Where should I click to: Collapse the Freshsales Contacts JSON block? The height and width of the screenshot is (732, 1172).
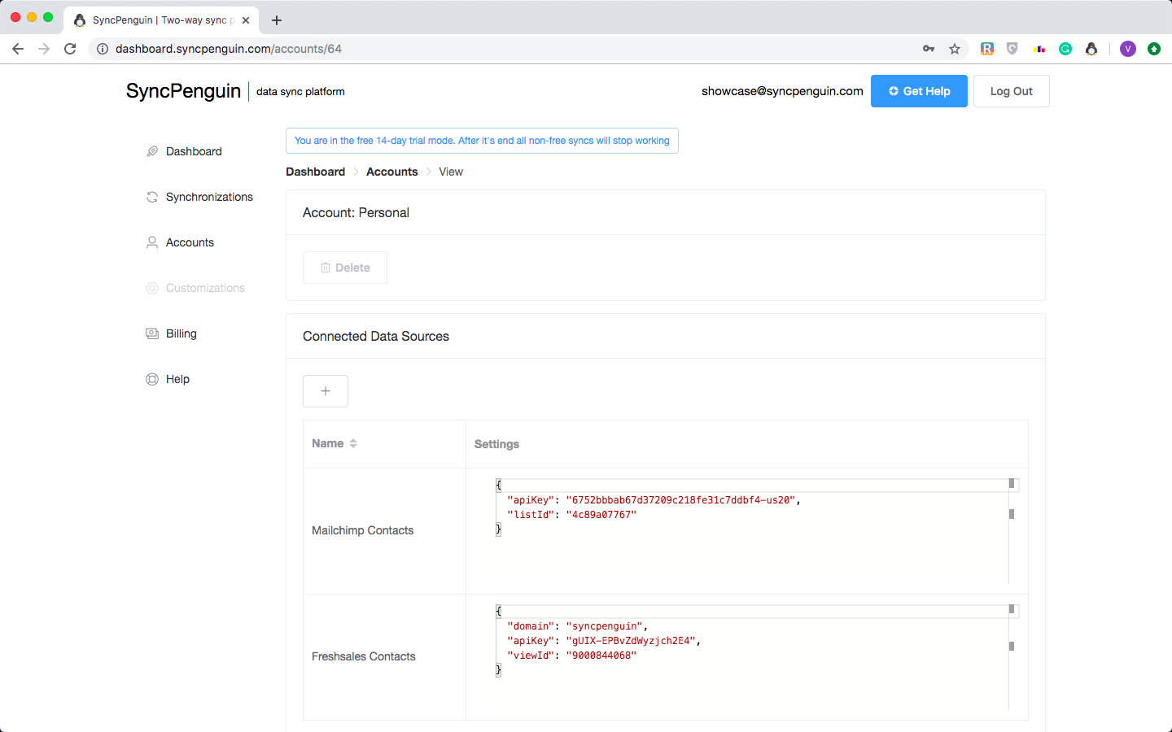click(499, 612)
